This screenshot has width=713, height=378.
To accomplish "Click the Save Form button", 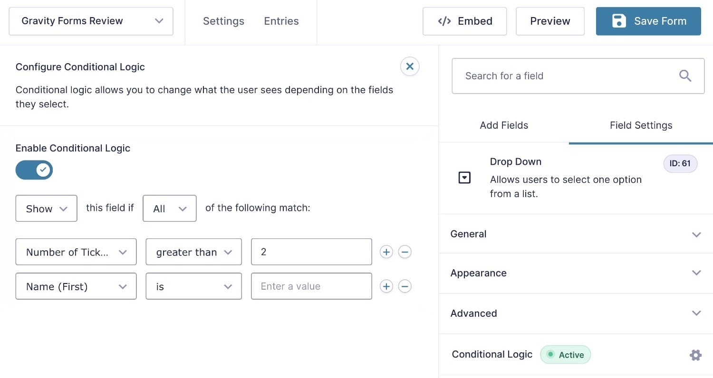I will [x=648, y=21].
